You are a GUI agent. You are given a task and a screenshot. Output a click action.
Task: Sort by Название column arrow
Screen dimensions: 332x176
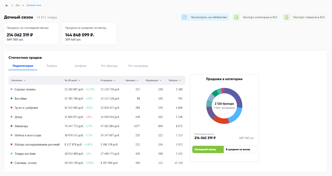(25, 81)
